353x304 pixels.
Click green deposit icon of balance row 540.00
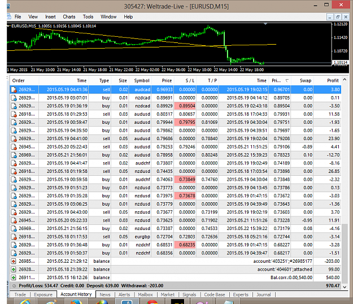click(x=14, y=277)
